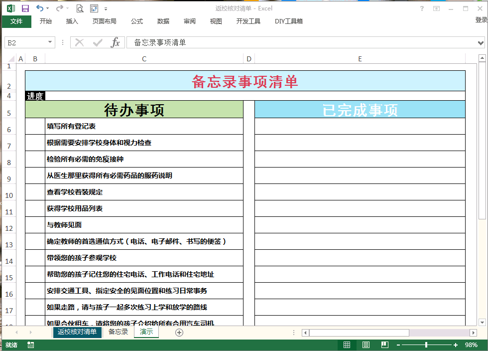Image resolution: width=488 pixels, height=351 pixels.
Task: Add a new sheet with plus button
Action: pyautogui.click(x=179, y=333)
